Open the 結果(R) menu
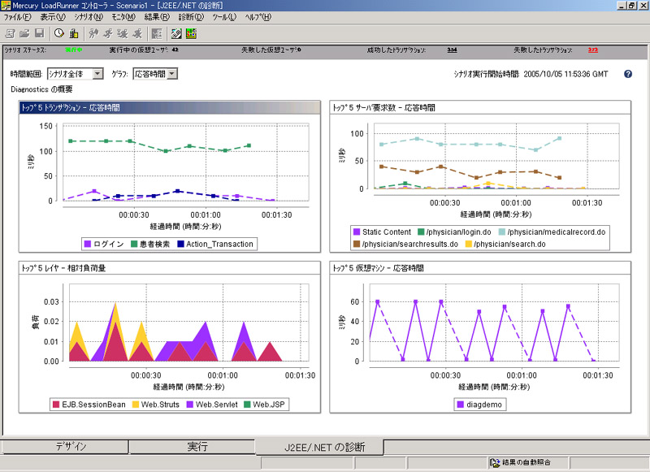Viewport: 650px width, 472px height. tap(157, 17)
